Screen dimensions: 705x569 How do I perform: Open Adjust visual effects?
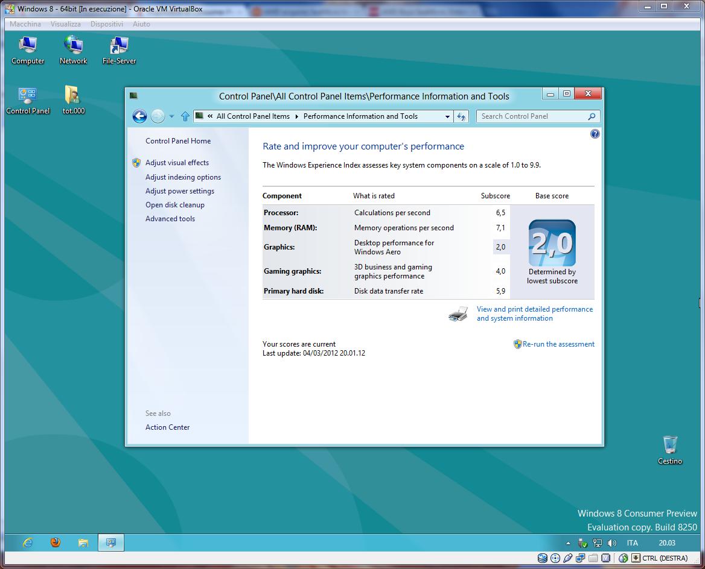point(177,163)
